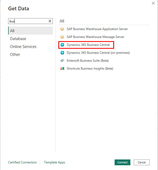Click Cancel button
This screenshot has height=170, width=158.
(x=142, y=162)
